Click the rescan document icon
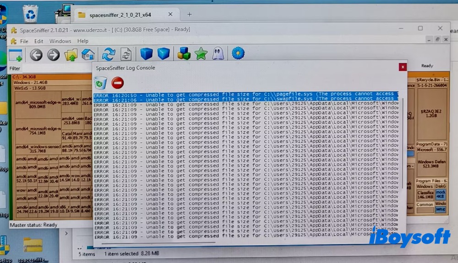Viewport: 458px width, 263px height. point(126,54)
